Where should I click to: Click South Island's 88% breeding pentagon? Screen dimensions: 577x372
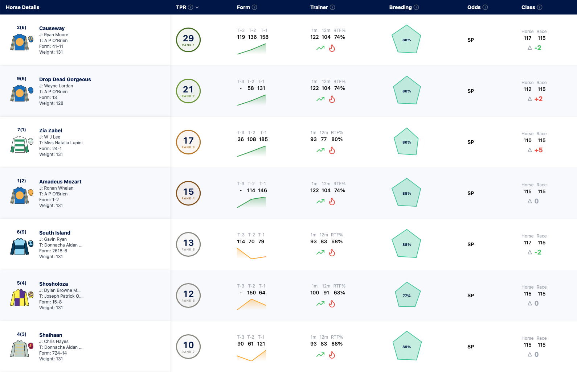pos(406,244)
